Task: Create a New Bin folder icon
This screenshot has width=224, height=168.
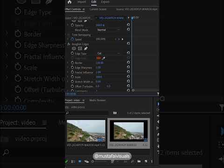Action: point(139,161)
